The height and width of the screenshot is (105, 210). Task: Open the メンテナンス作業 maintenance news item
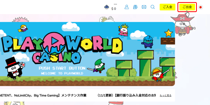click(43, 96)
